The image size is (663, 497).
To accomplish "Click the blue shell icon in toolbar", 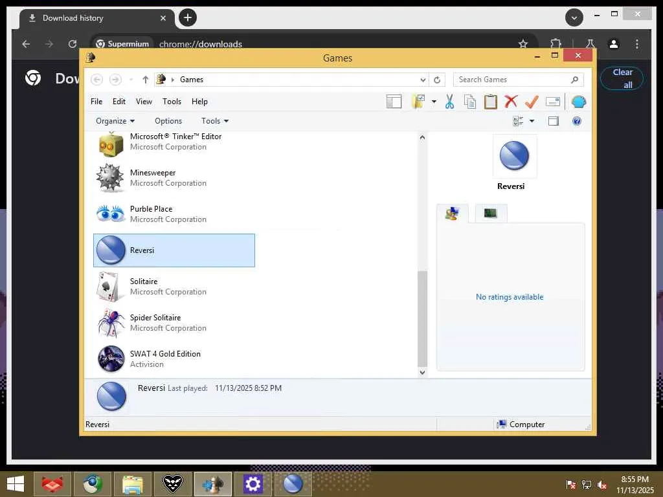I will point(578,102).
